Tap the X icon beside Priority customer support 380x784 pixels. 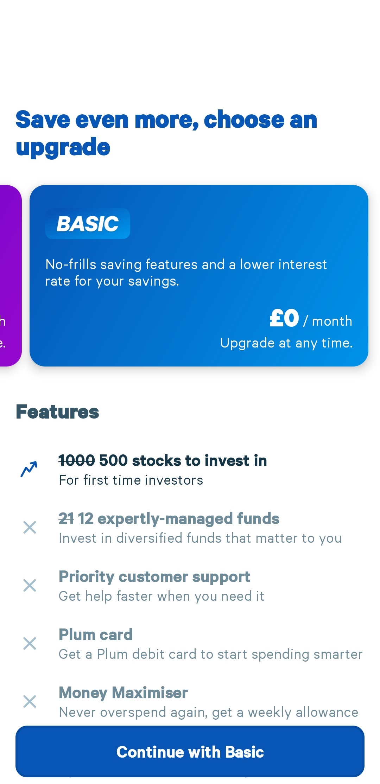click(x=30, y=585)
